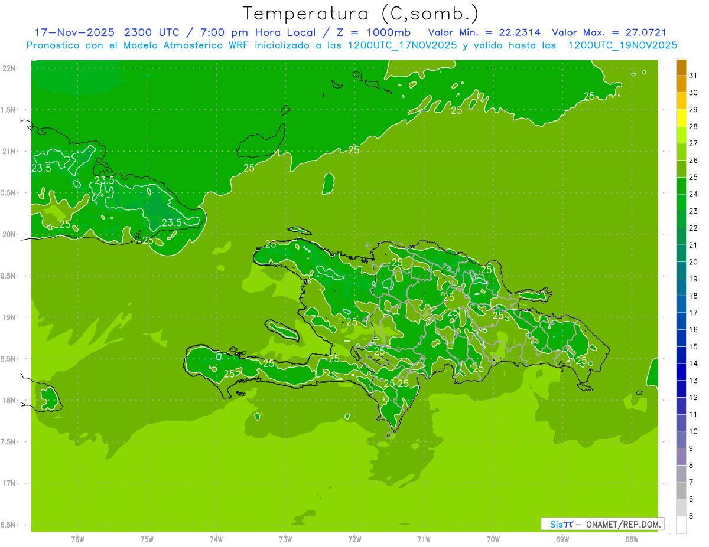The width and height of the screenshot is (709, 547).
Task: Click the color scale value 29
Action: click(693, 110)
